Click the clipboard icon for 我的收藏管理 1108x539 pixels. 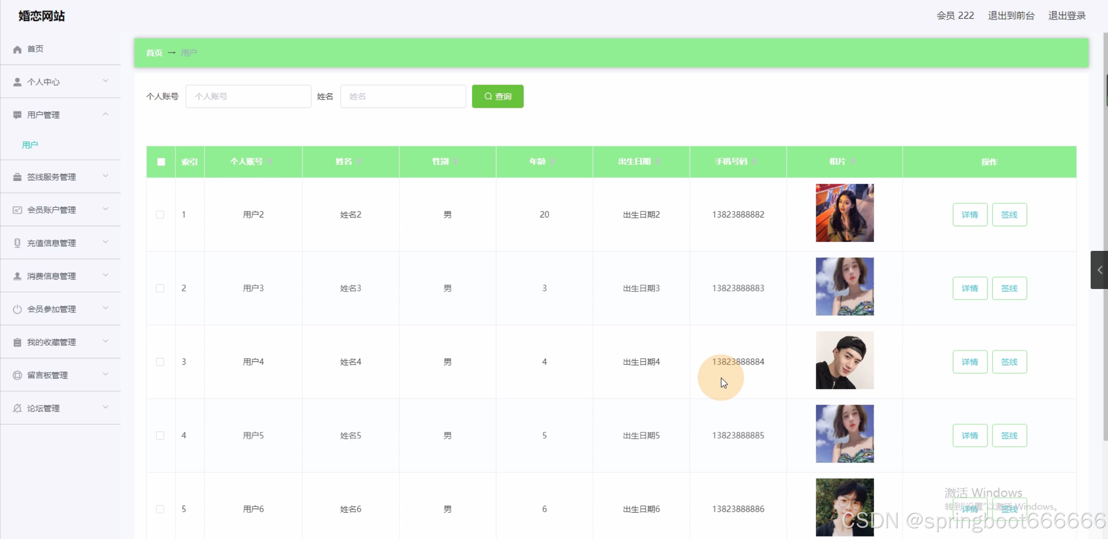pyautogui.click(x=17, y=342)
